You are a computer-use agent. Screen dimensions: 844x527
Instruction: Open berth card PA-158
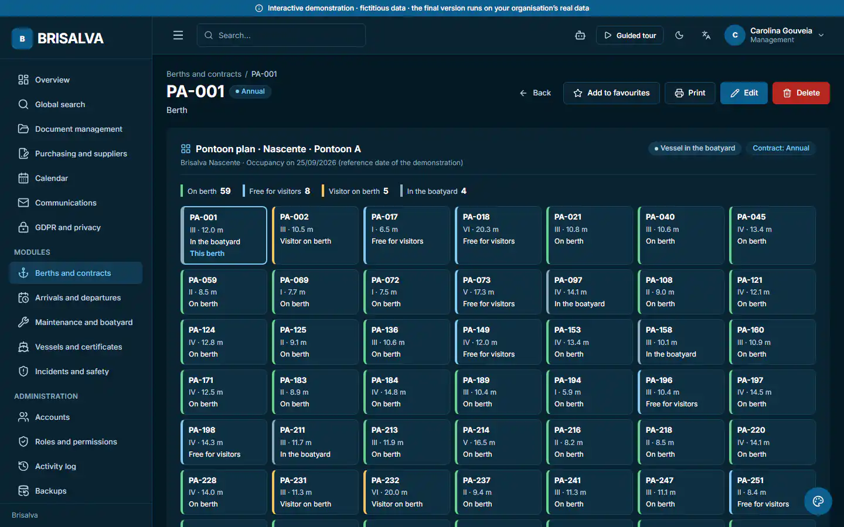point(681,342)
